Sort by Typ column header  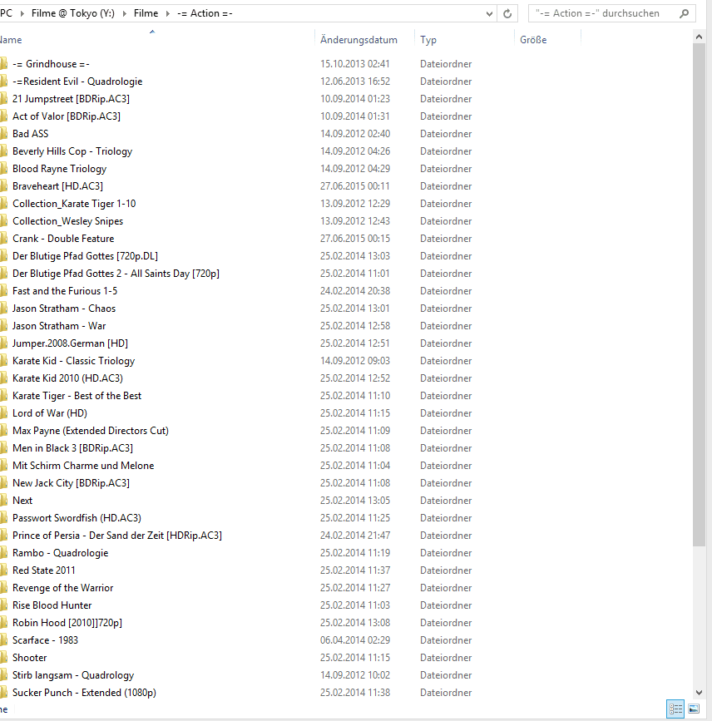[428, 40]
